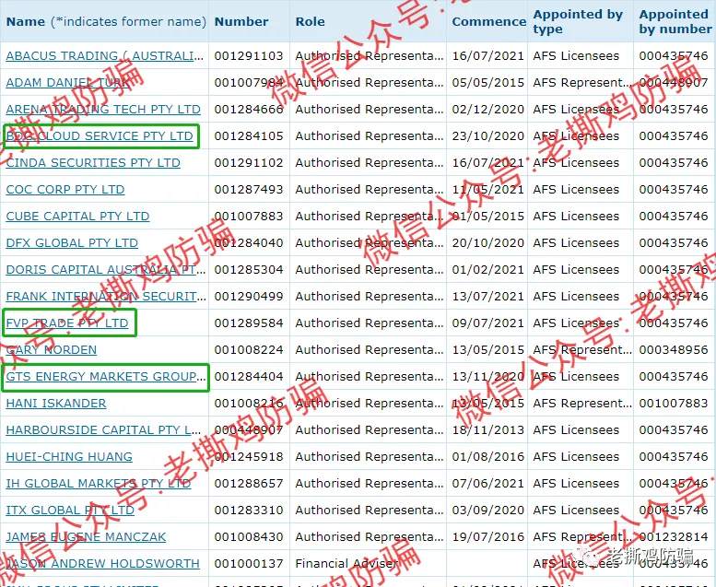Select commence date 03/09/2020
The width and height of the screenshot is (716, 587).
pos(488,511)
